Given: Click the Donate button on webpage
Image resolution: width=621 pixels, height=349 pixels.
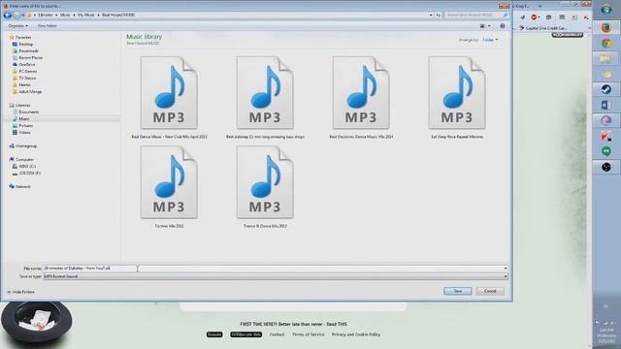Looking at the screenshot, I should pos(214,334).
